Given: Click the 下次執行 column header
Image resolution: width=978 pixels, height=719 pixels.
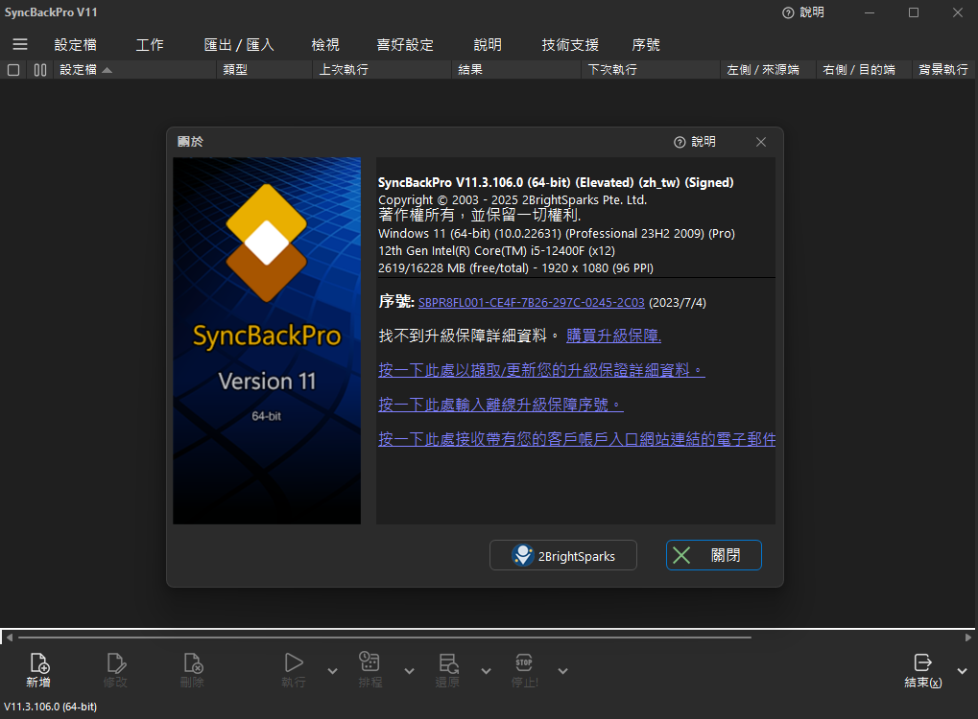Looking at the screenshot, I should point(651,70).
